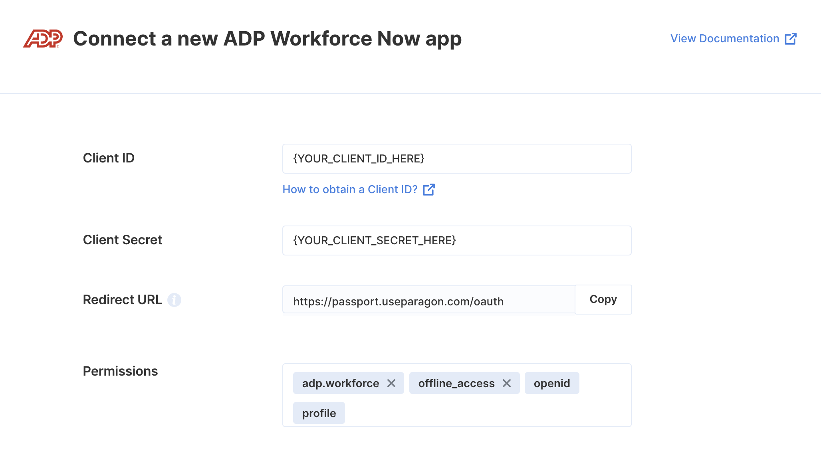Click the ADP logo icon
The image size is (821, 475).
(x=43, y=39)
